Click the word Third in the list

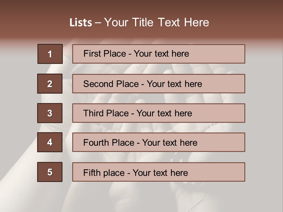[x=94, y=113]
